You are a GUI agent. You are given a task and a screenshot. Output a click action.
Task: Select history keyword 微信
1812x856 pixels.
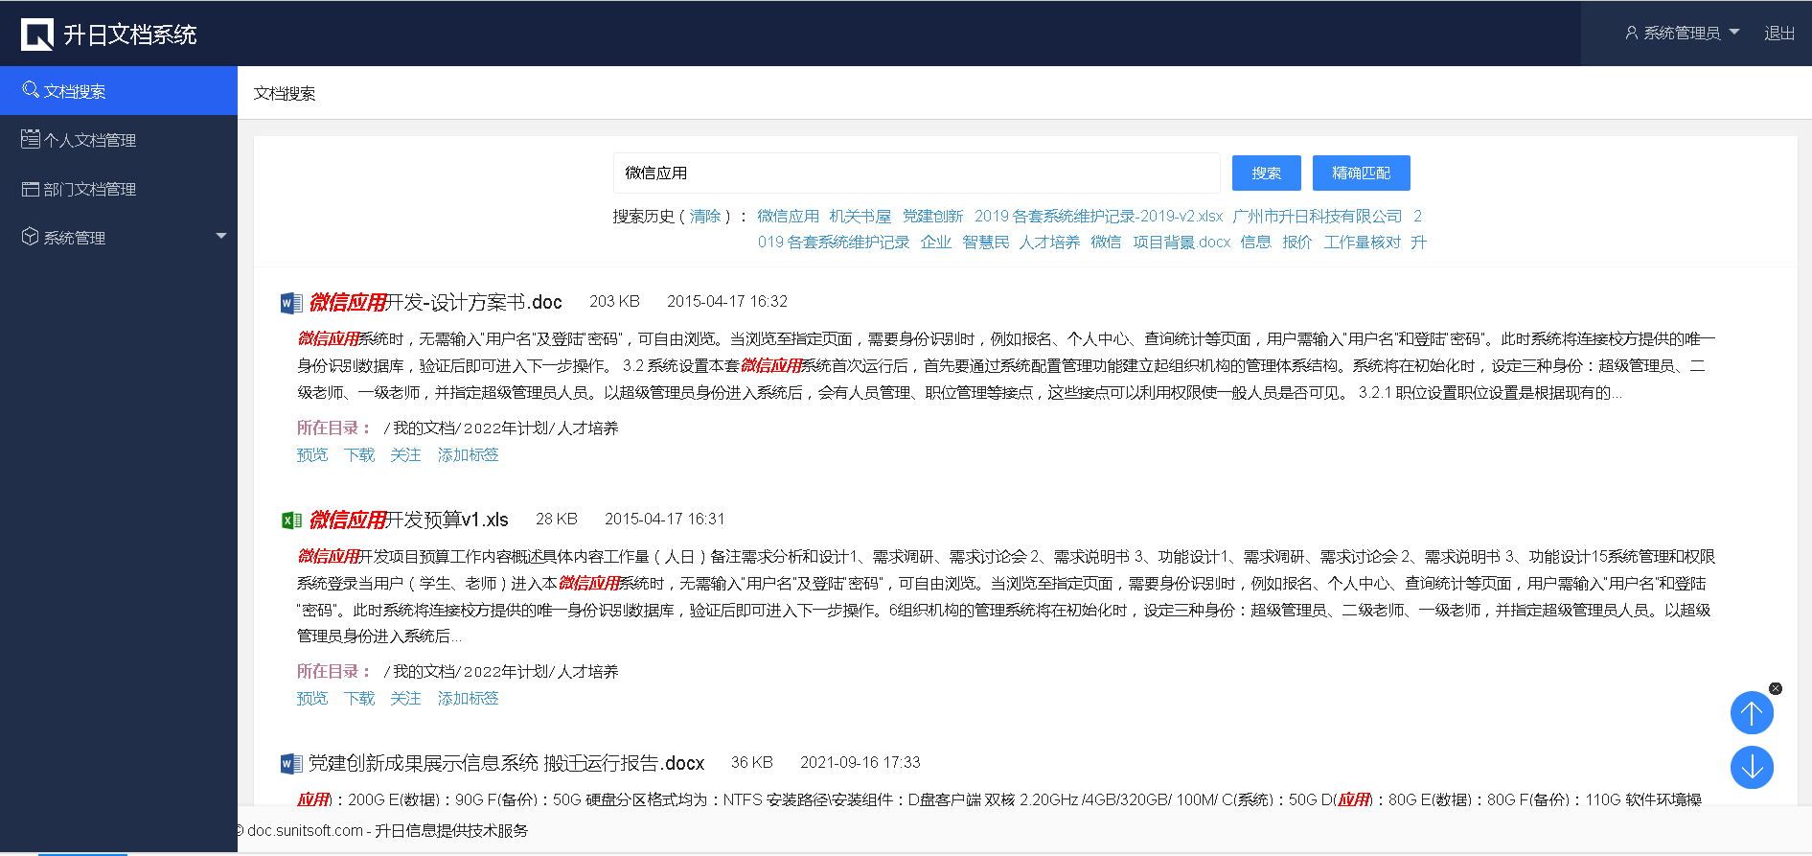click(x=1107, y=243)
